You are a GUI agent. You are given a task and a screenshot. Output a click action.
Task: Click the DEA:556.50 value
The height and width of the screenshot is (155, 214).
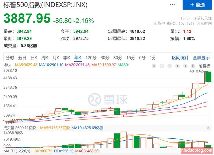point(64,151)
